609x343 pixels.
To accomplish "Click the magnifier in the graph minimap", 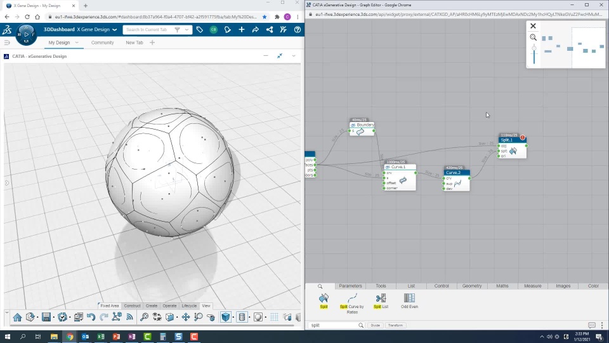I will pyautogui.click(x=534, y=37).
